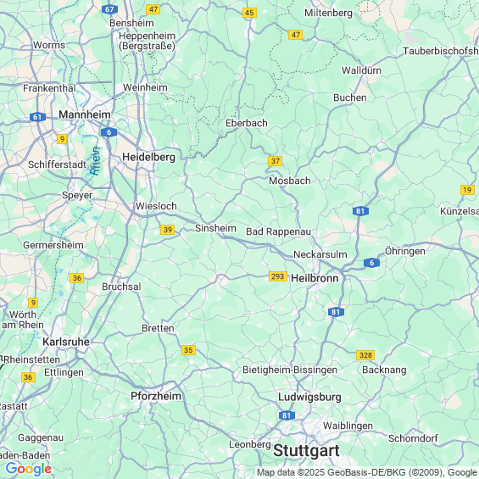This screenshot has width=479, height=479.
Task: Click the A67 highway shield near Bensheim
Action: click(x=109, y=9)
